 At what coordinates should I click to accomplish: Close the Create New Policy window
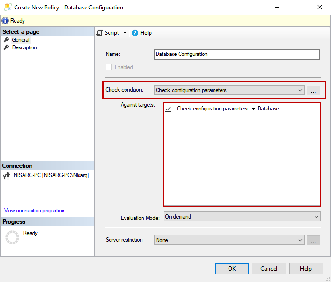(x=320, y=7)
